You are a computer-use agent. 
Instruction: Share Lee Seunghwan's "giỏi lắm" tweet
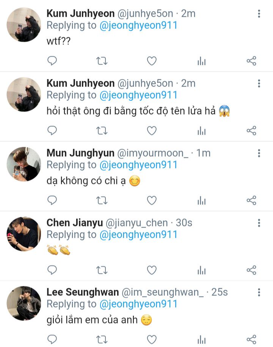click(x=251, y=339)
